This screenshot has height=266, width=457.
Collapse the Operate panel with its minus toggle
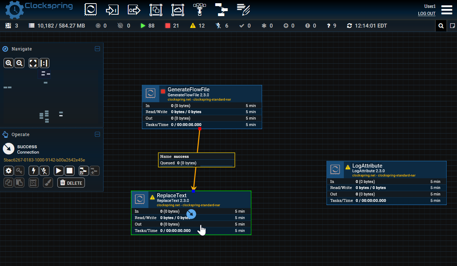pyautogui.click(x=97, y=134)
